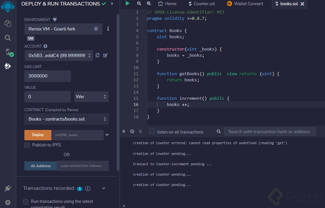Open the Wei unit dropdown
The height and width of the screenshot is (208, 325).
(91, 97)
